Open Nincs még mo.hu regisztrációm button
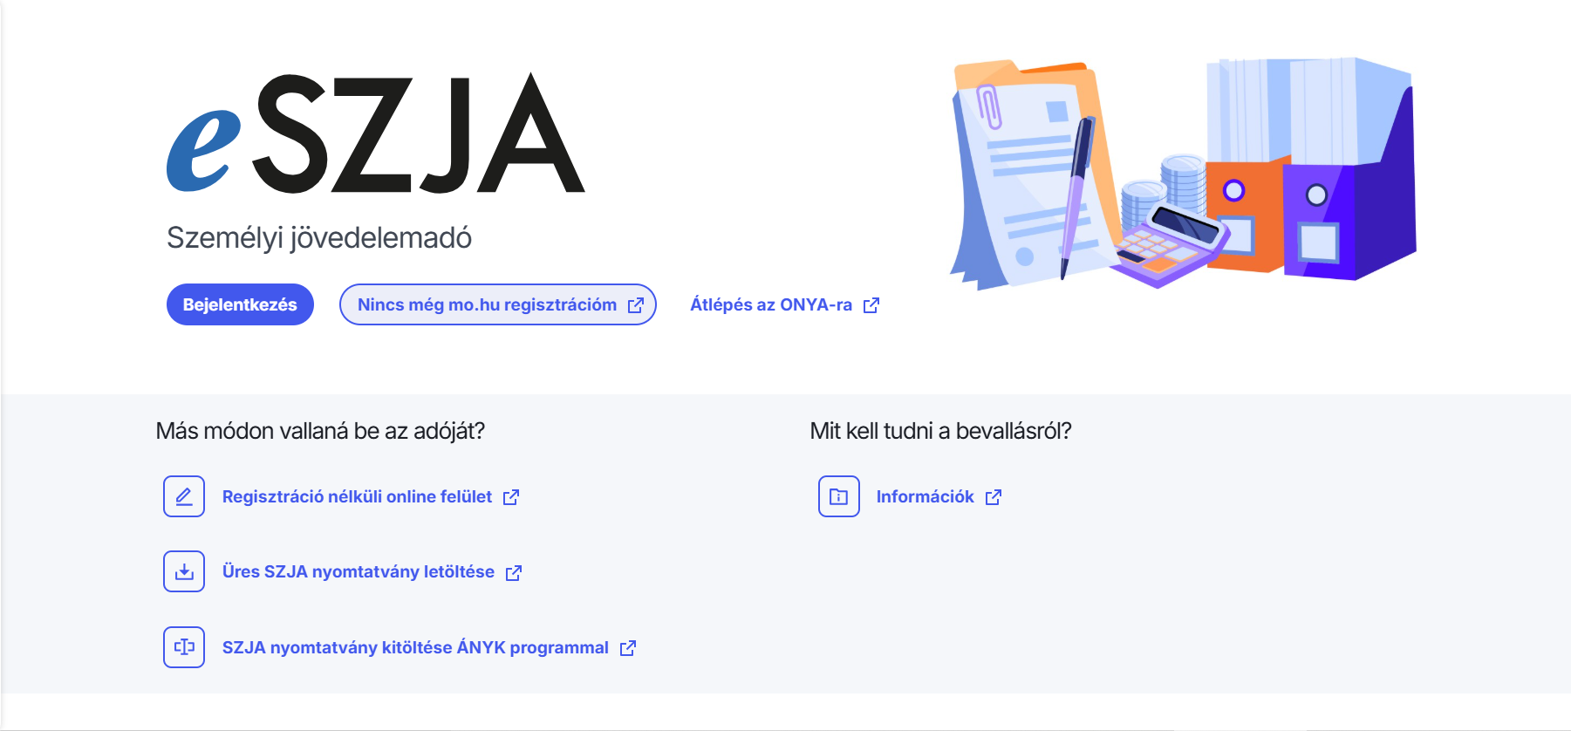Viewport: 1571px width, 731px height. (x=497, y=304)
